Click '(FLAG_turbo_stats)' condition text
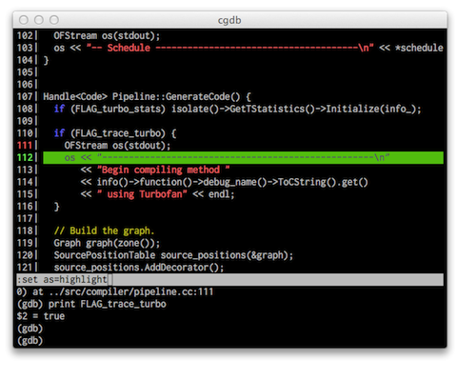457x381 pixels. 118,109
